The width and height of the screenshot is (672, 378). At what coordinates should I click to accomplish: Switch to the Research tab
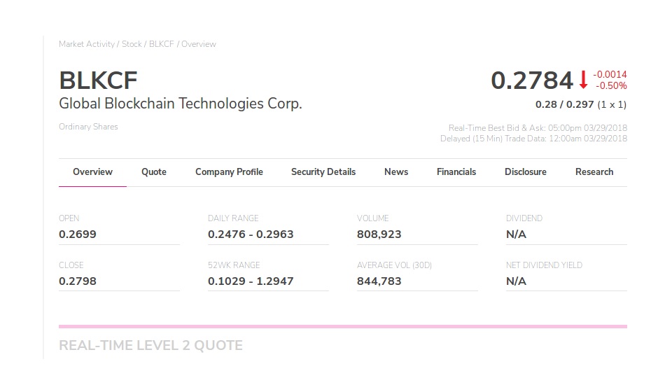coord(594,171)
